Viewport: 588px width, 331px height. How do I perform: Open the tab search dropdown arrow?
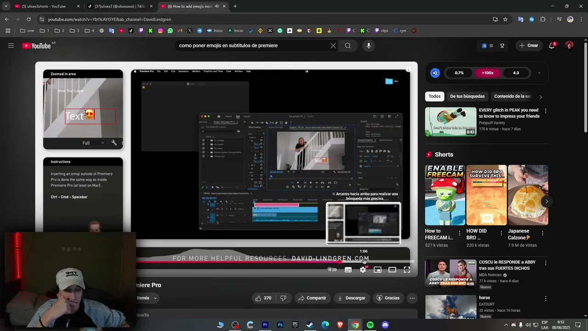(x=6, y=6)
